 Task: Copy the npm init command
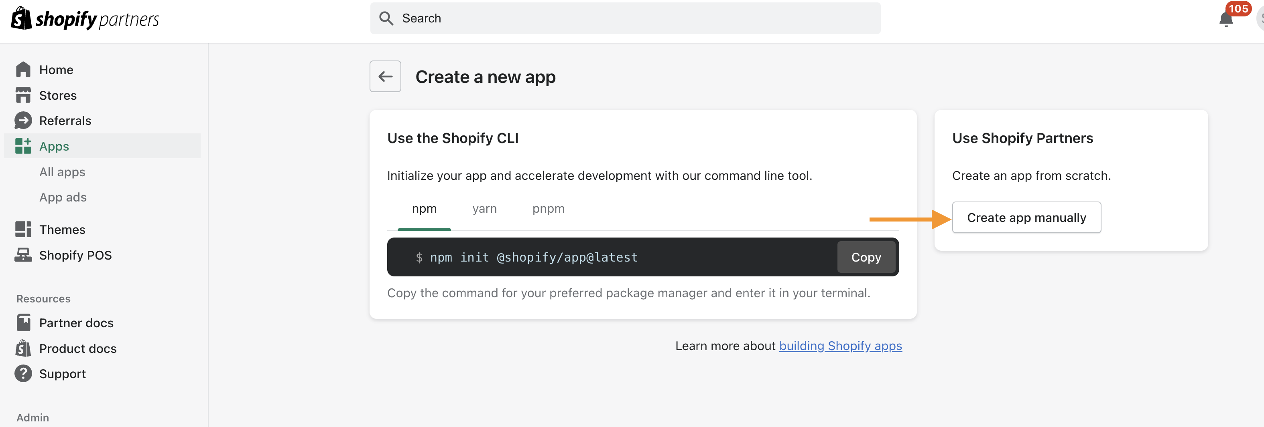[x=866, y=257]
